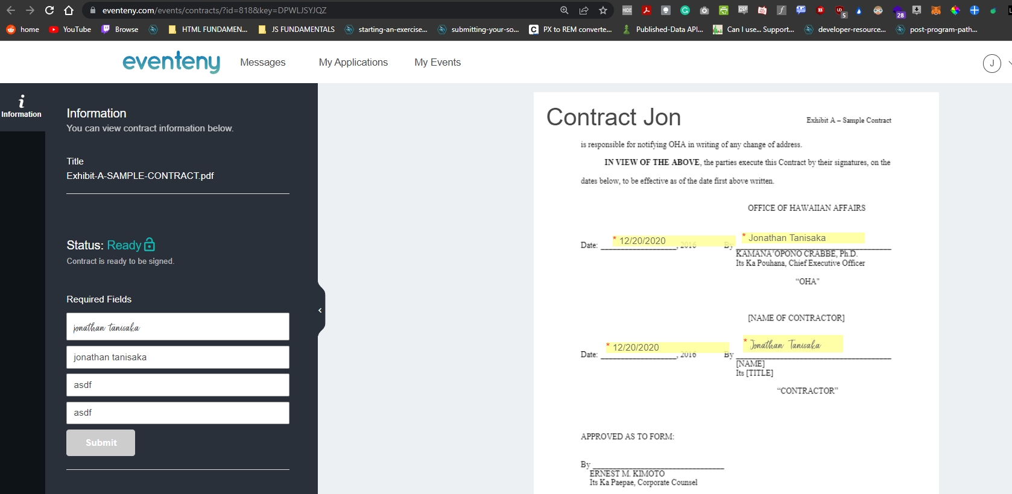Open the Grammarly extension icon
Viewport: 1012px width, 494px height.
[685, 10]
